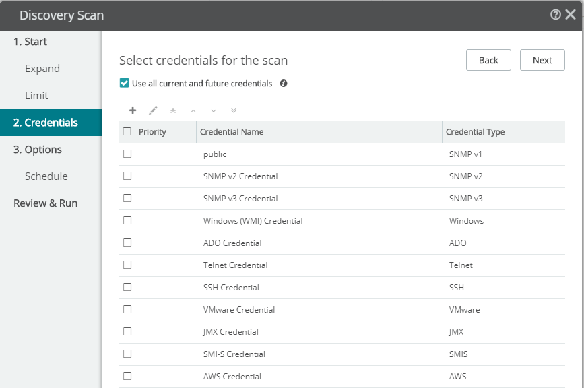Check the VMware Credential checkbox
This screenshot has width=584, height=388.
(127, 309)
